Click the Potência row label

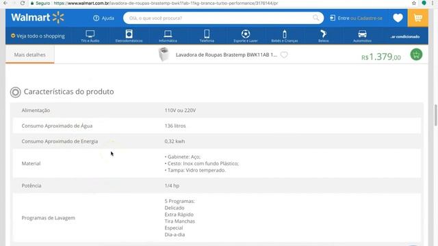pos(31,186)
